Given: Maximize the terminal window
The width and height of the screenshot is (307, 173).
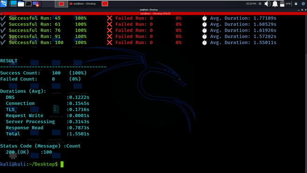Looking at the screenshot, I should (x=302, y=10).
